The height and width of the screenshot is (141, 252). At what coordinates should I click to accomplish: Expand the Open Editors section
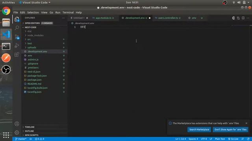click(44, 23)
